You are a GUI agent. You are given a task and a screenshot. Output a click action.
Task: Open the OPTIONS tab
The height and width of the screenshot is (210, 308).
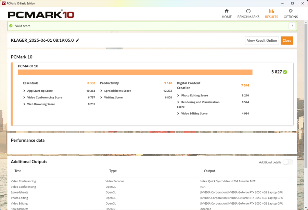coord(291,14)
